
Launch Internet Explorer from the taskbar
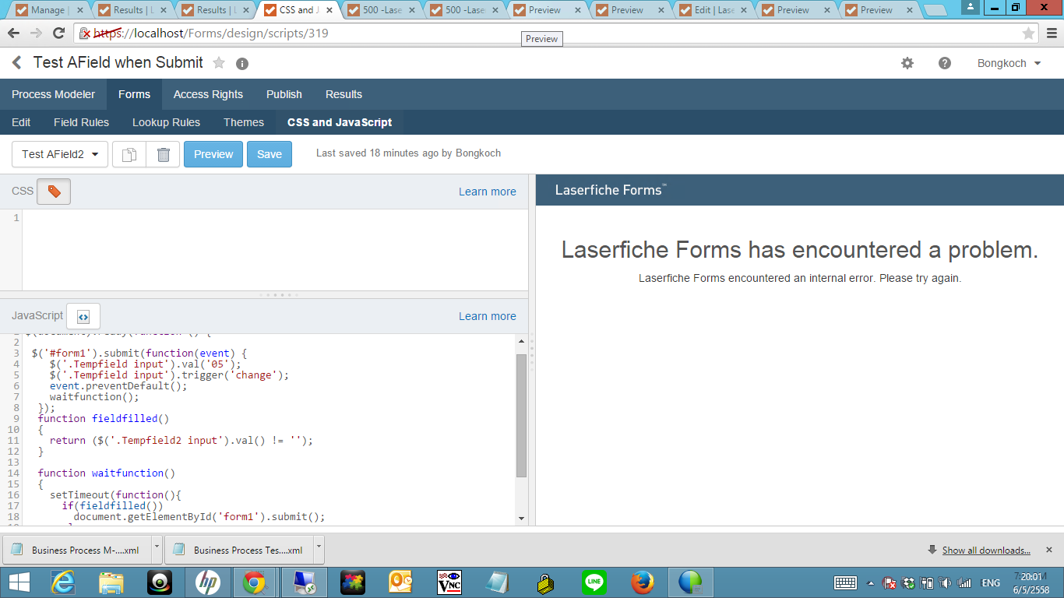[x=62, y=582]
